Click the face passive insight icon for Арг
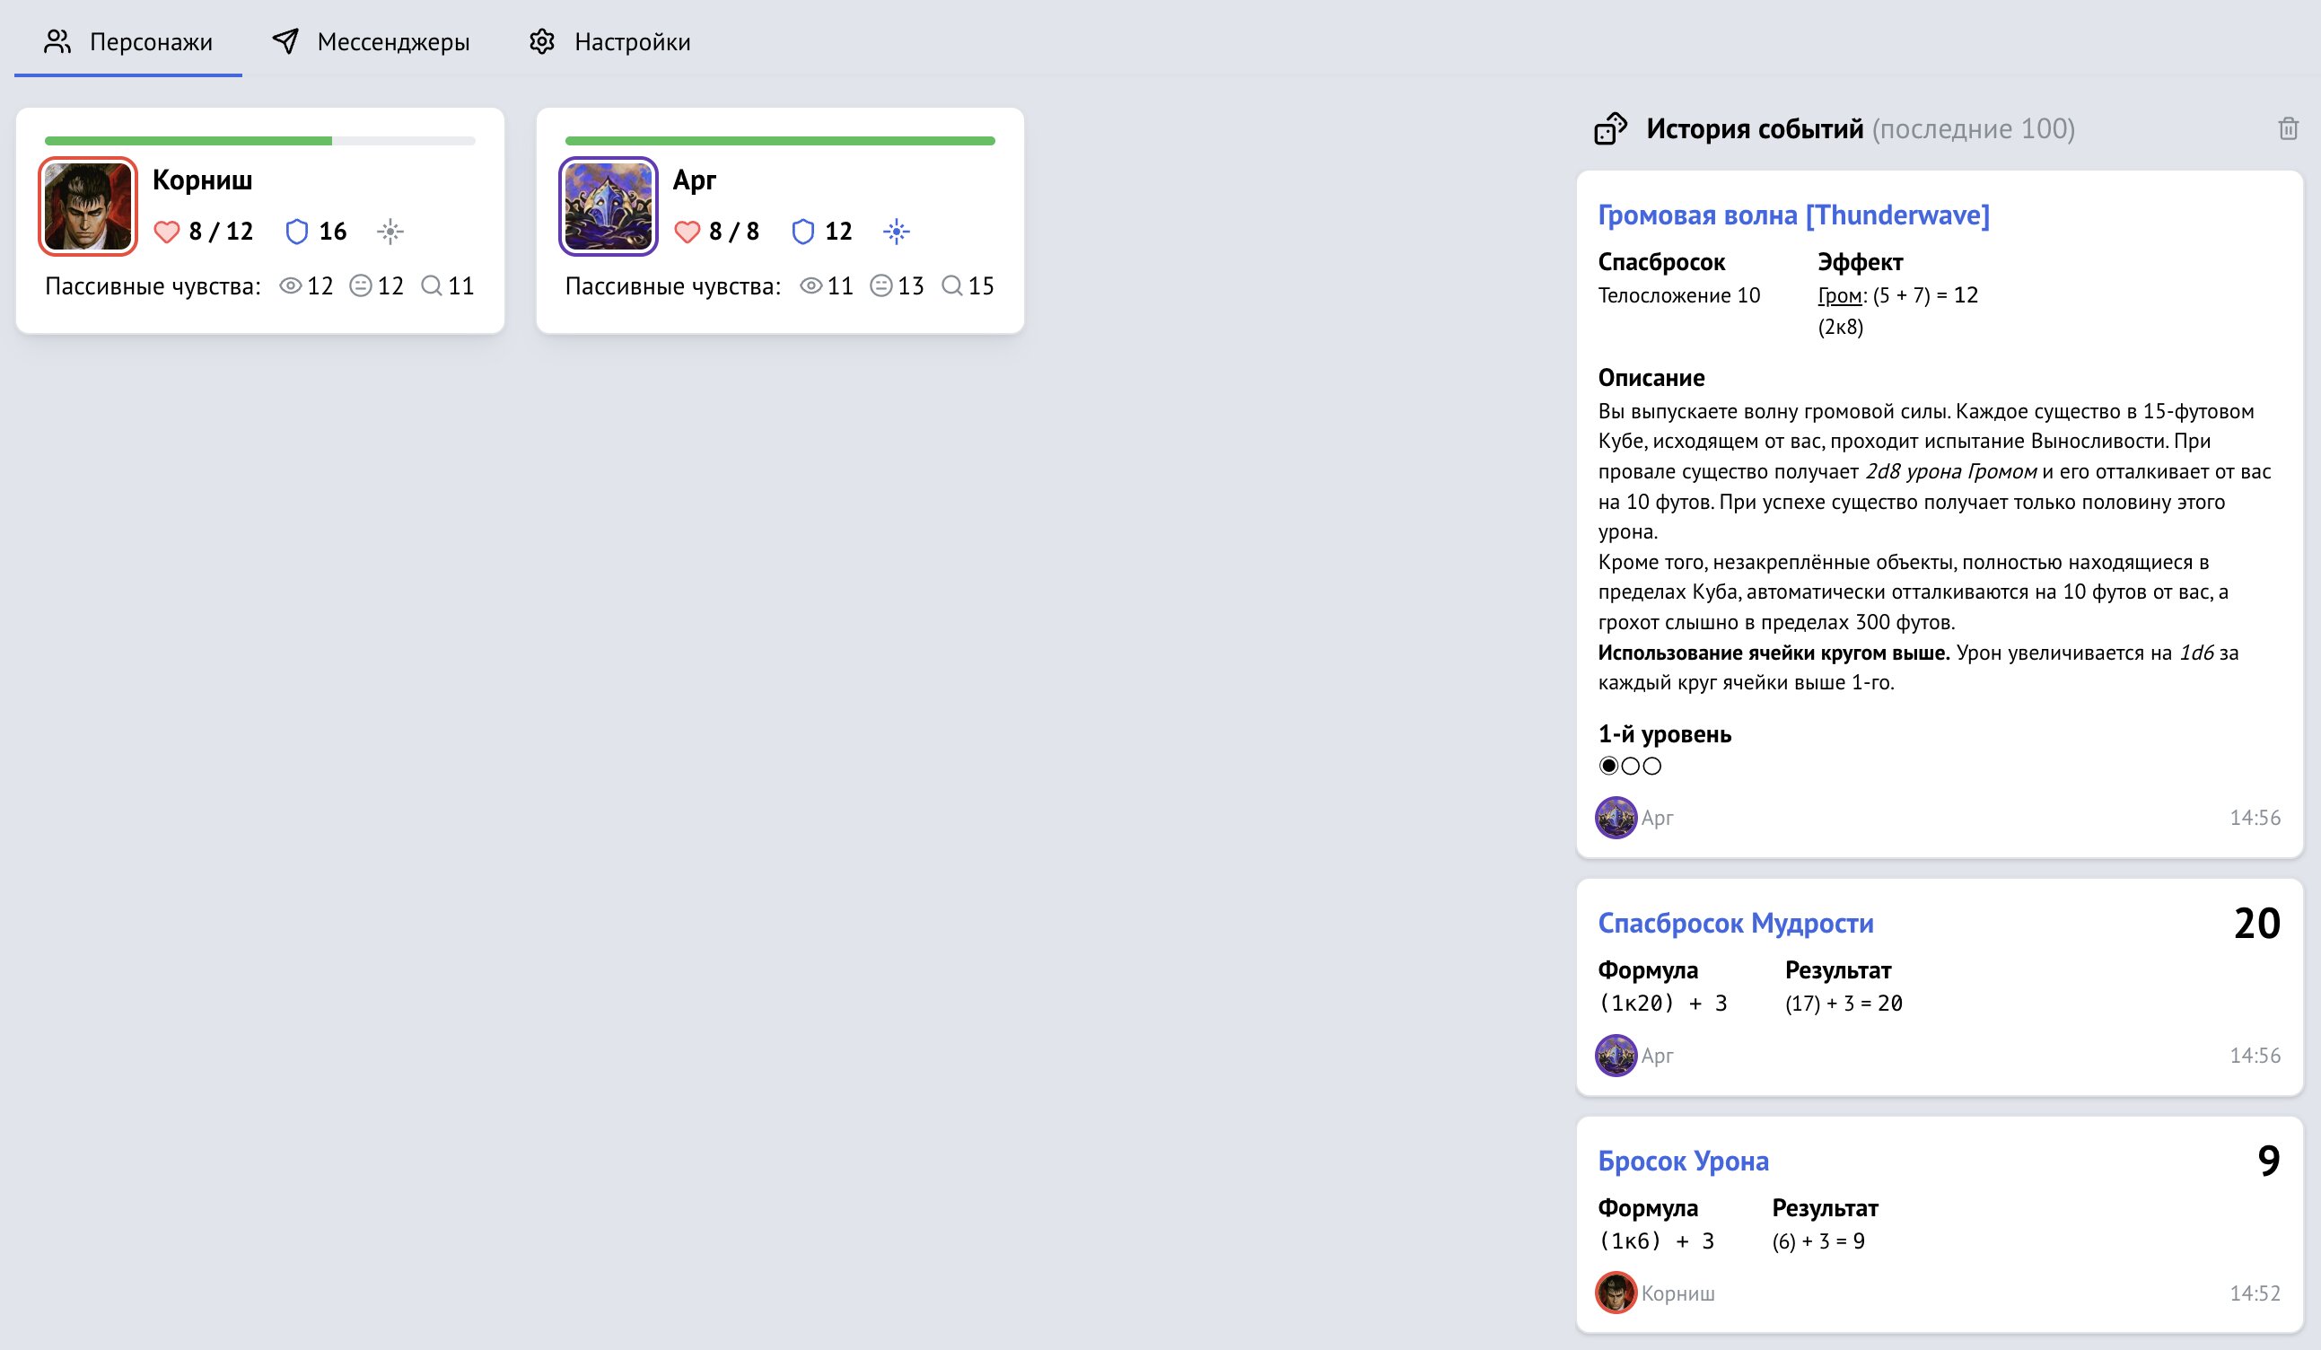The image size is (2321, 1350). tap(880, 285)
